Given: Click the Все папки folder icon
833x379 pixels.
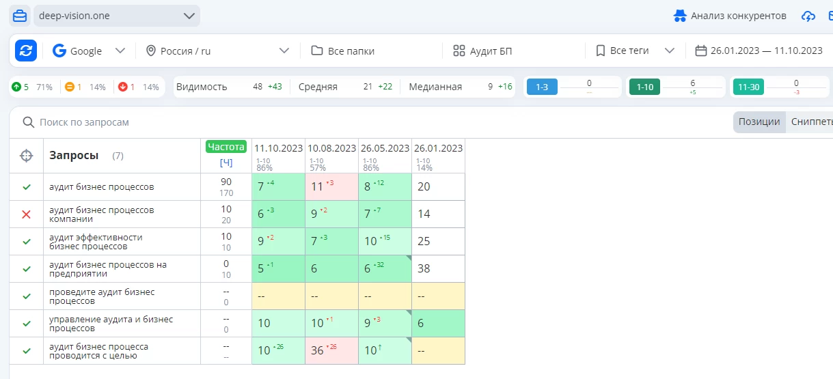Looking at the screenshot, I should click(x=317, y=51).
